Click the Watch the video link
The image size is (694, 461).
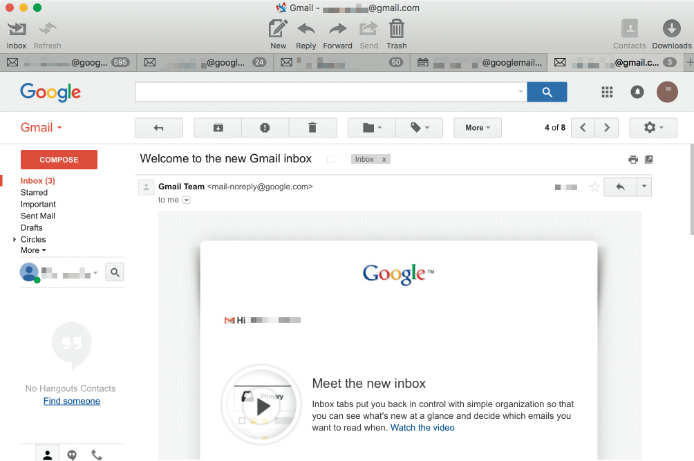[x=422, y=428]
